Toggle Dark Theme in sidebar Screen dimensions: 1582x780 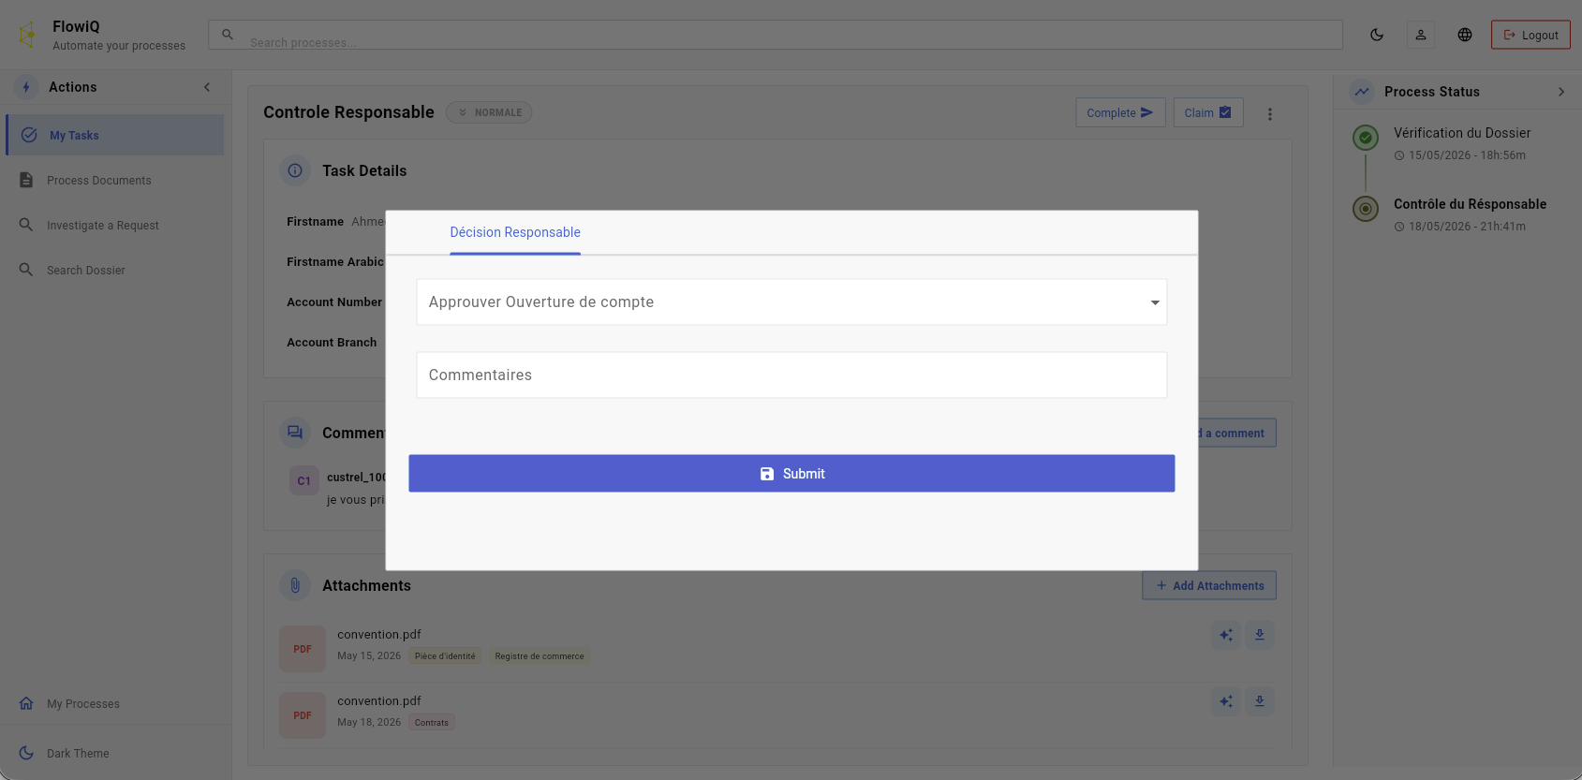point(115,753)
